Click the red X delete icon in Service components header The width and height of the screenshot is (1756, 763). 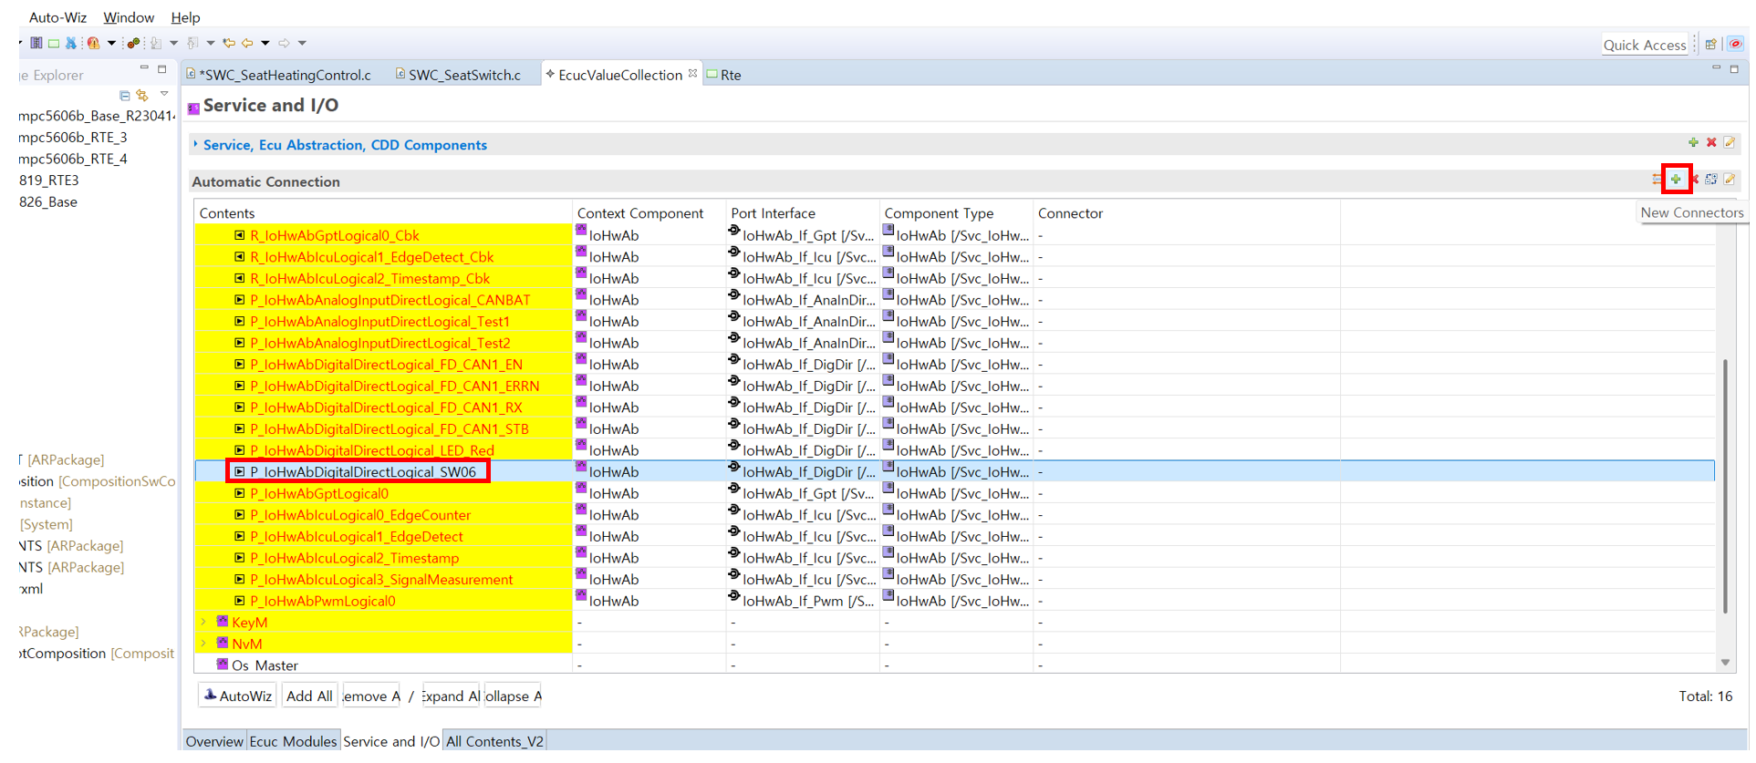[x=1711, y=143]
